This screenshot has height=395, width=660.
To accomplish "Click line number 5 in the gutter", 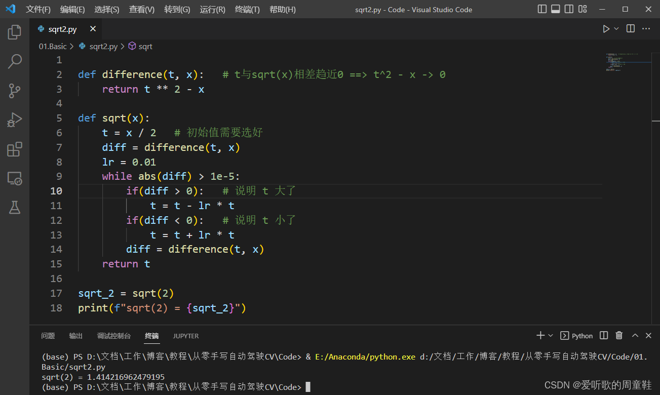I will 59,118.
